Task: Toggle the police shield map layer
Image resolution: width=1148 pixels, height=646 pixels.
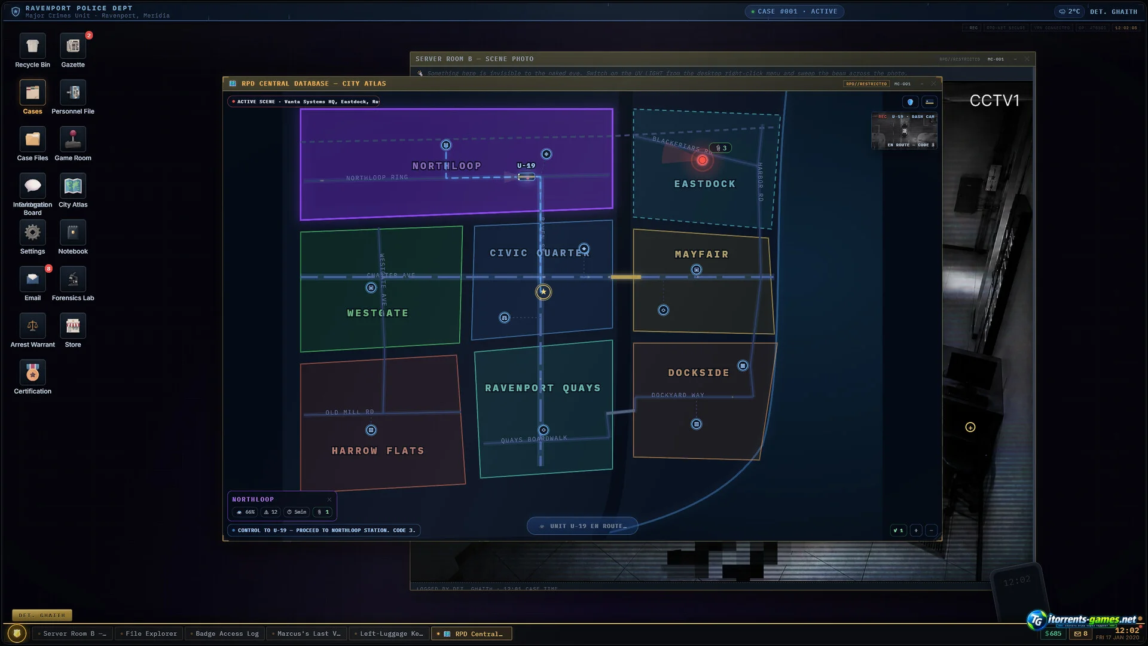Action: click(910, 102)
